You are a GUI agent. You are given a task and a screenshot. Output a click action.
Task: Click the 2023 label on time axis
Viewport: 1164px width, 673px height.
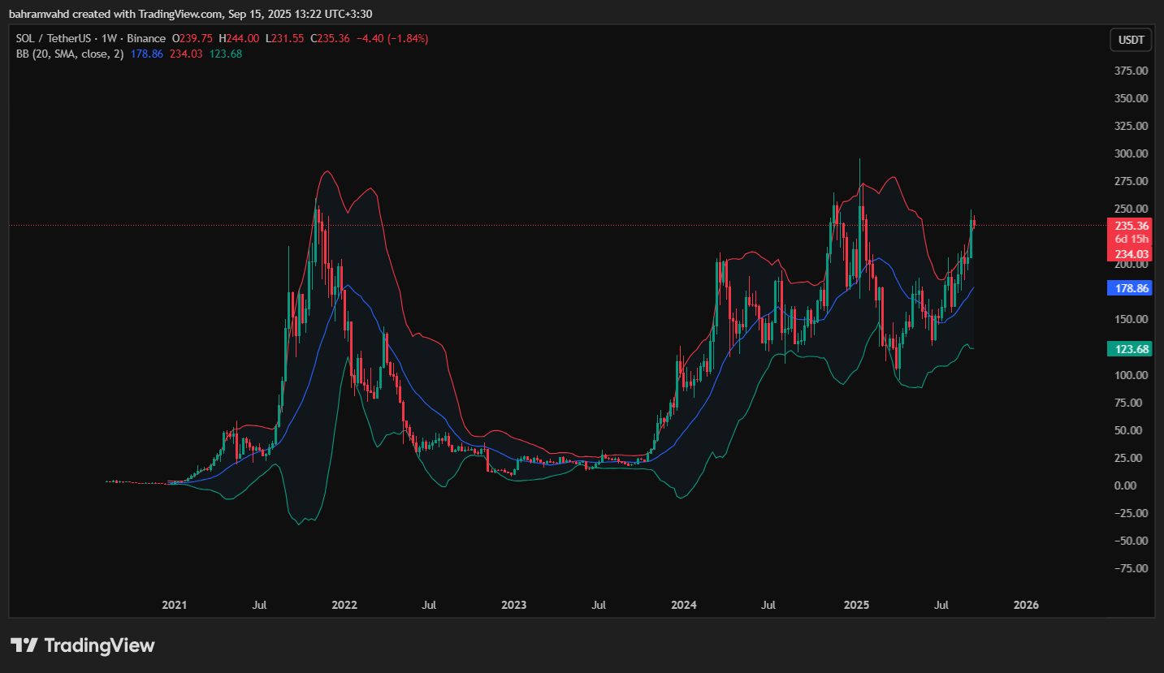513,605
